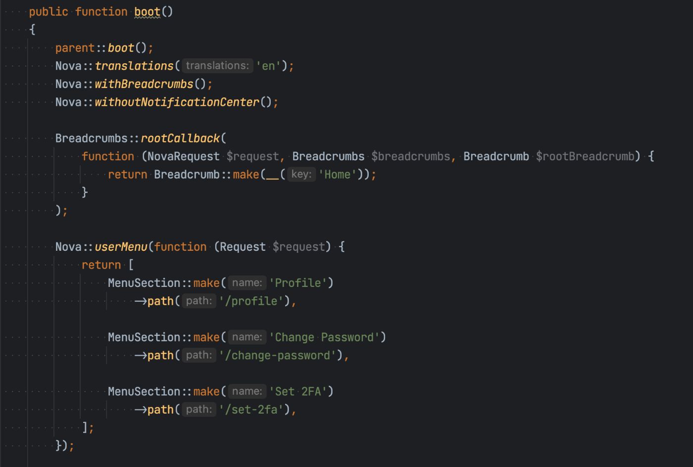Click the name: hint before 'Change Password'
The height and width of the screenshot is (467, 693).
coord(247,337)
